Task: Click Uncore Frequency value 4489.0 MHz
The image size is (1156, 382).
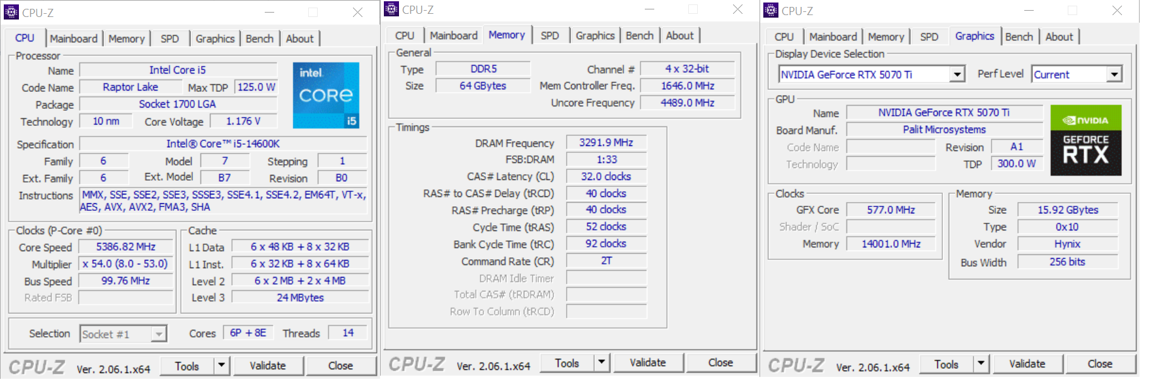Action: pos(688,103)
